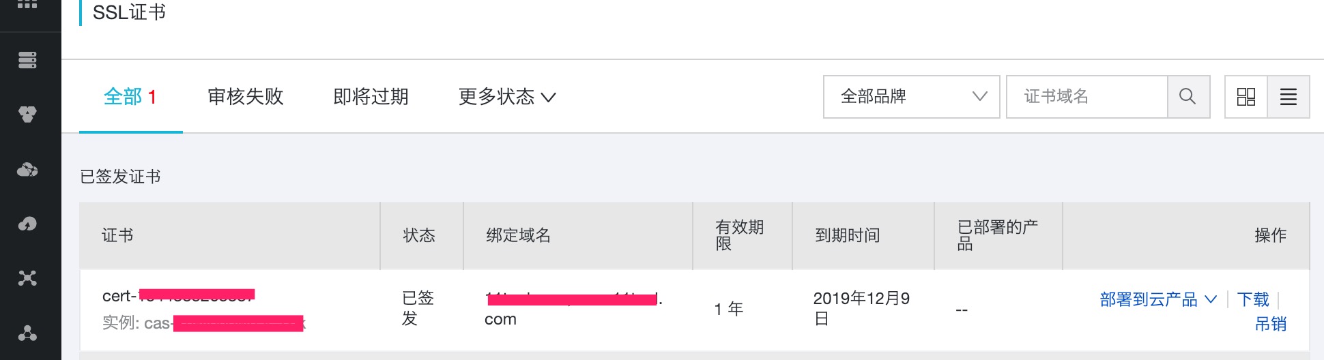1324x360 pixels.
Task: Switch to list view layout
Action: pos(1289,97)
